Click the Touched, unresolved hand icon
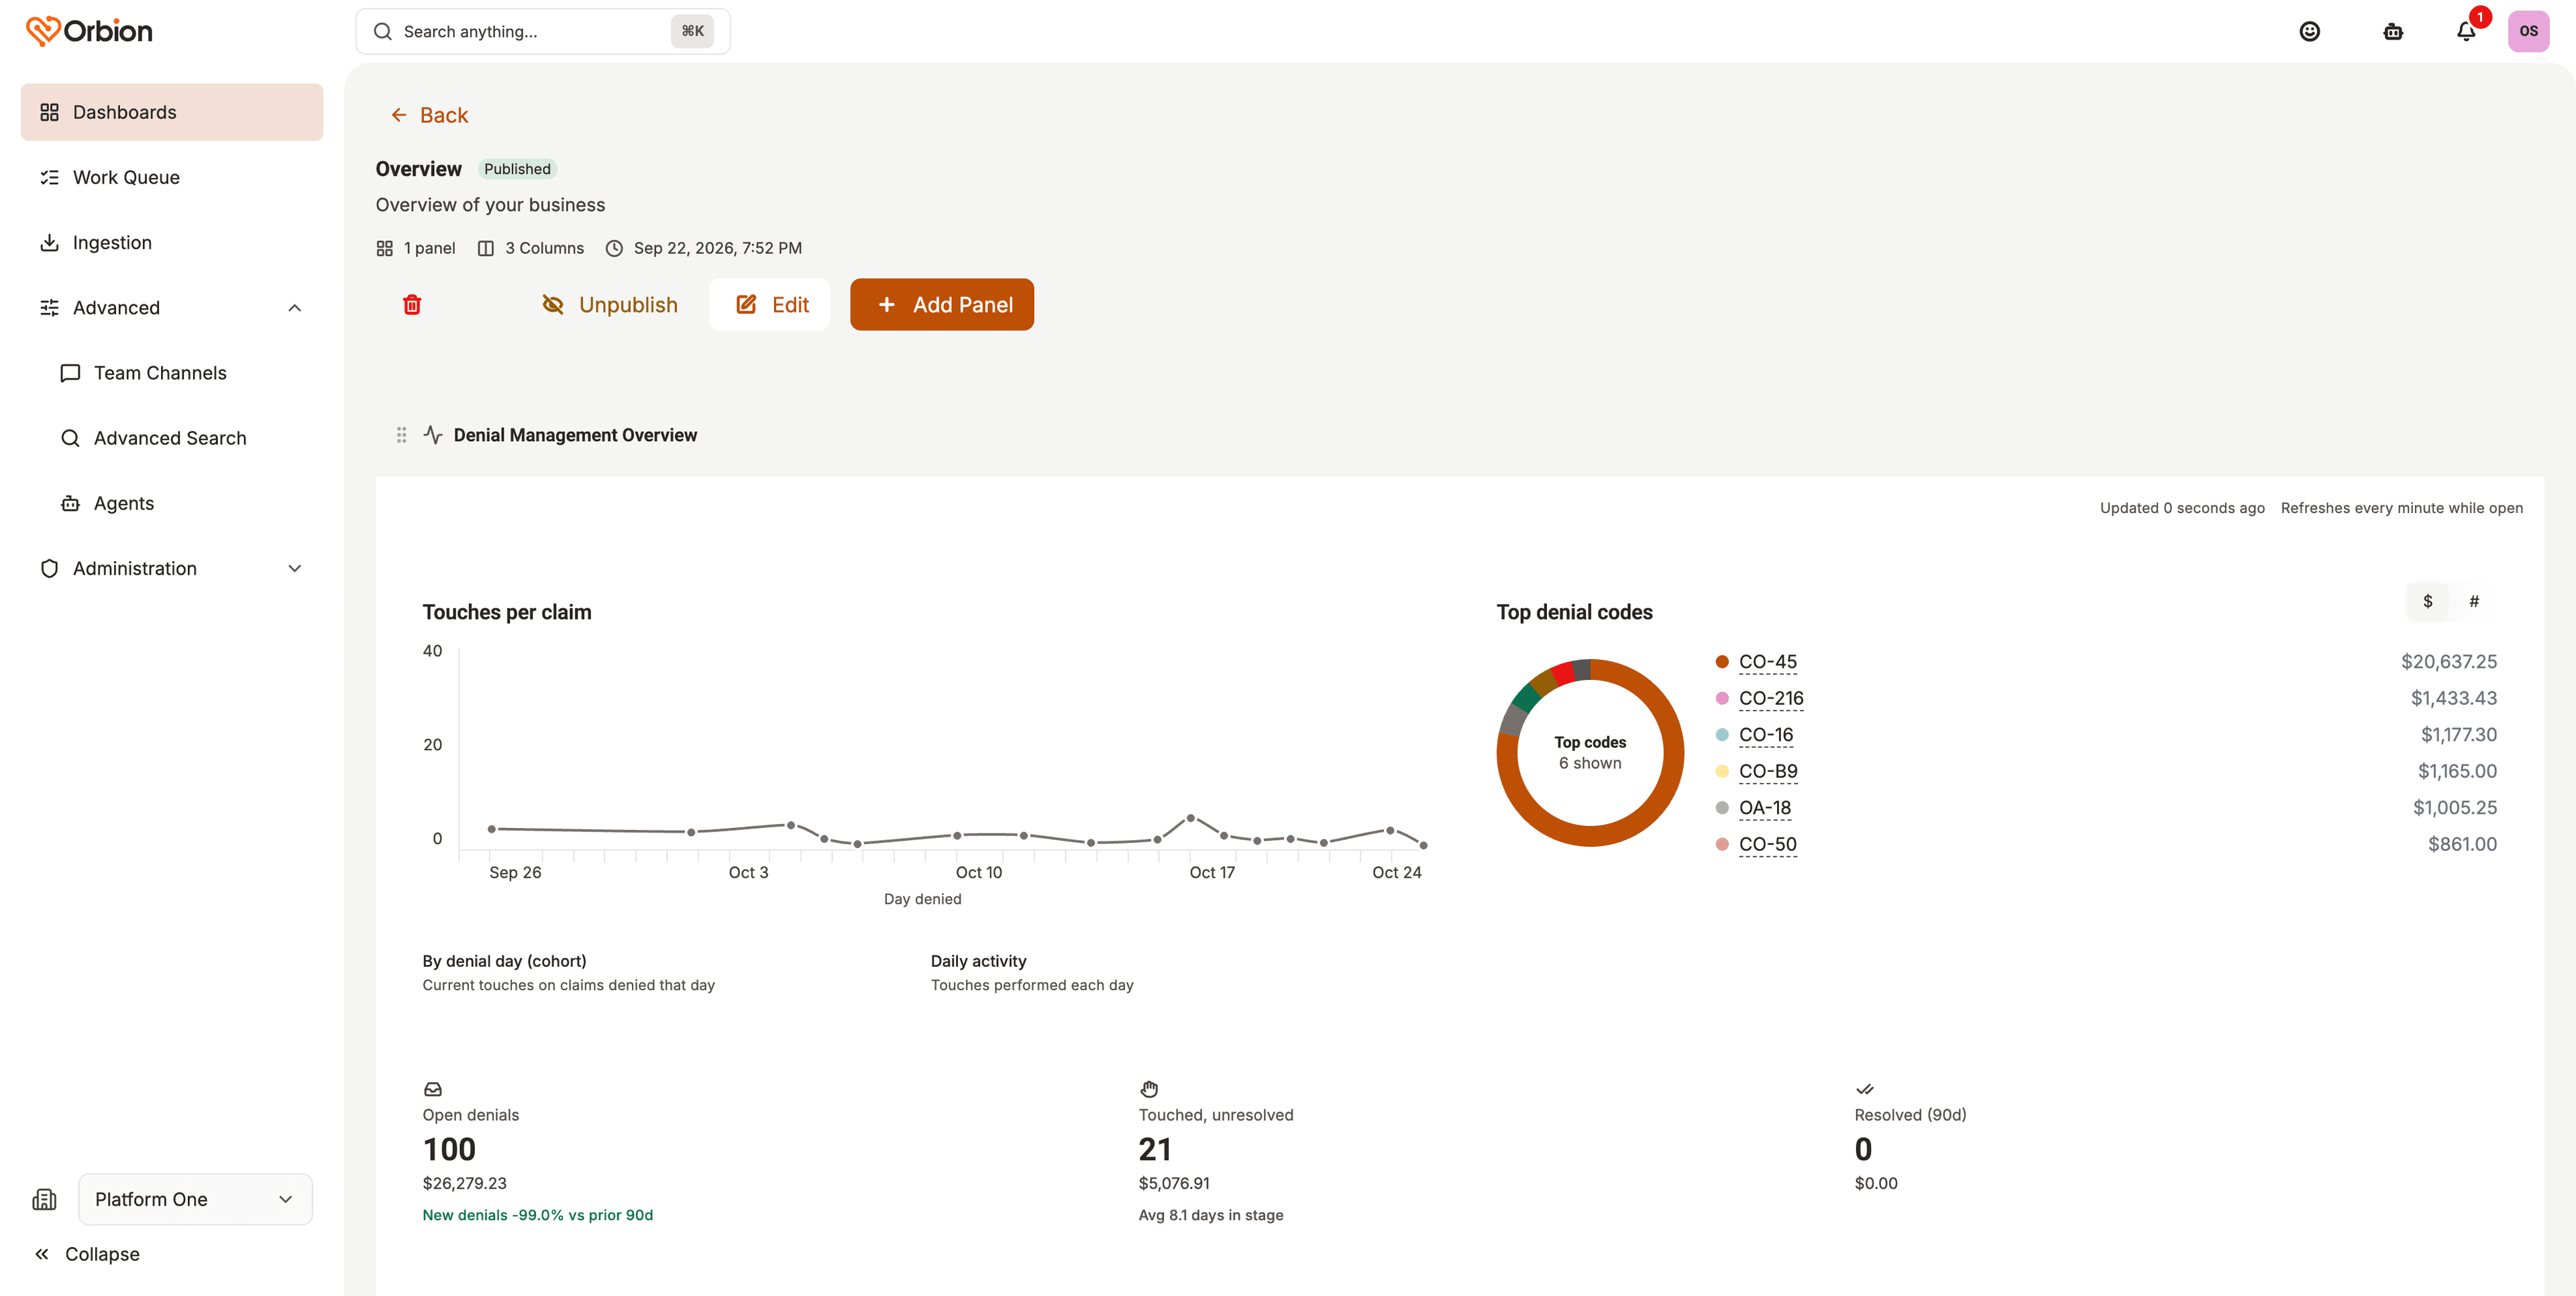This screenshot has height=1296, width=2576. coord(1149,1089)
